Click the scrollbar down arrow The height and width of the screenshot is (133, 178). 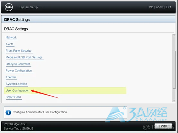click(x=174, y=100)
